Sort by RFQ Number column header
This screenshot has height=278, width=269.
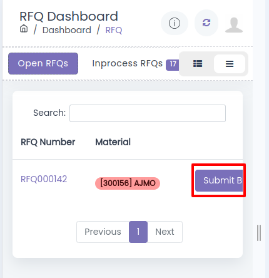tap(48, 142)
